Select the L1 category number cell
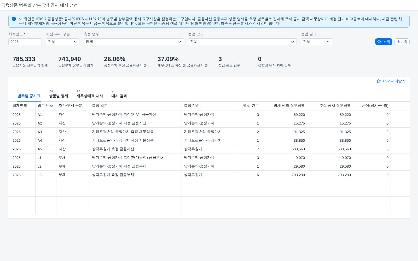 tap(46, 158)
